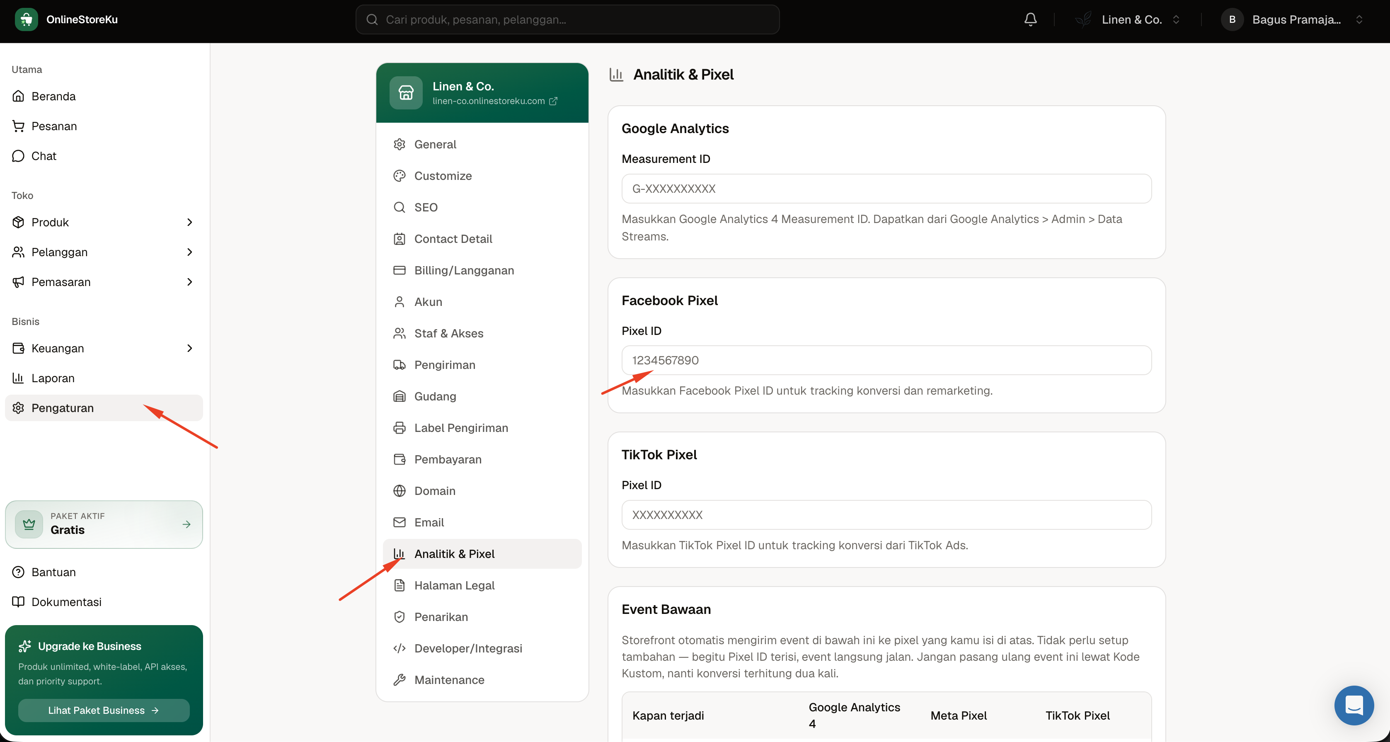Screen dimensions: 1390x742
Task: Click the Dokumentasi book icon
Action: [18, 602]
